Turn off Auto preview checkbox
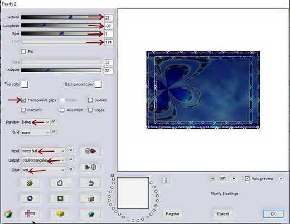This screenshot has height=224, width=290. 247,178
